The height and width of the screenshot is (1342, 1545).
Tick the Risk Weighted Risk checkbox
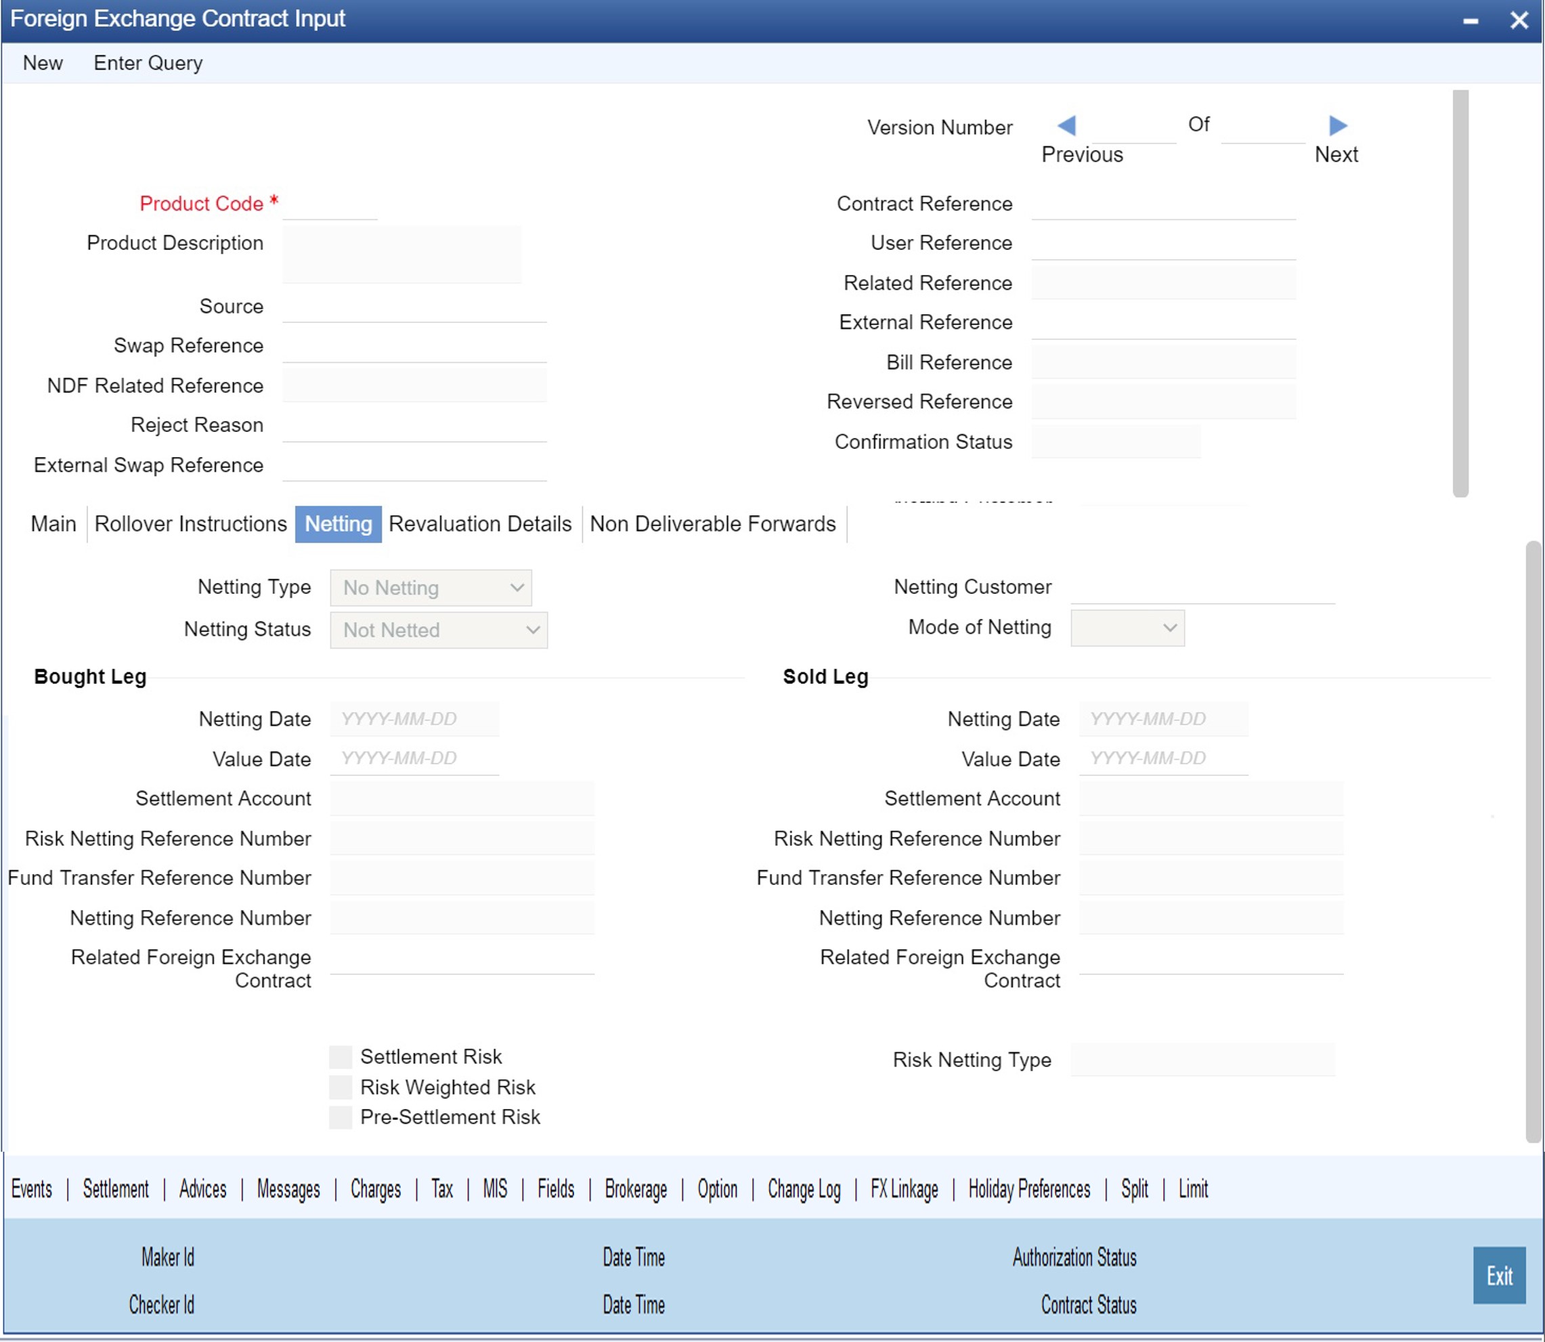tap(341, 1087)
